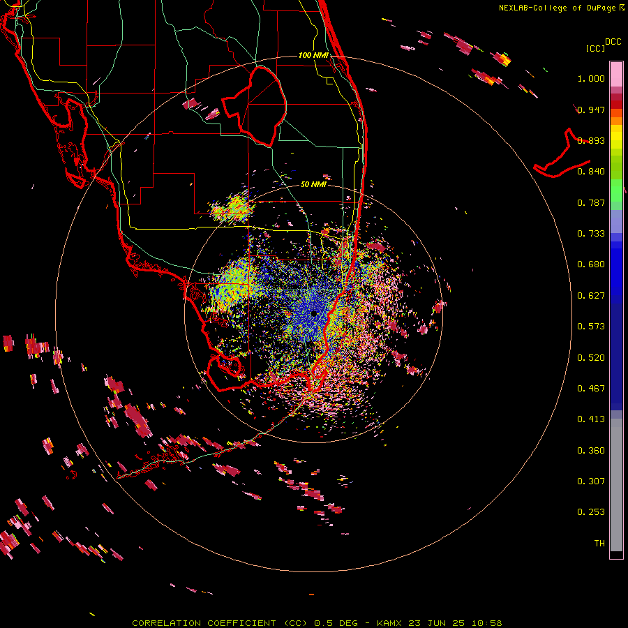628x628 pixels.
Task: Click the 0.947 scale value
Action: pyautogui.click(x=591, y=110)
